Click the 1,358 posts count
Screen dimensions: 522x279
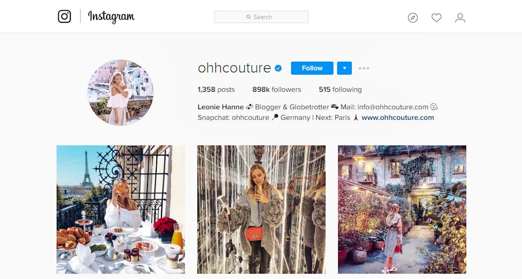tap(216, 90)
